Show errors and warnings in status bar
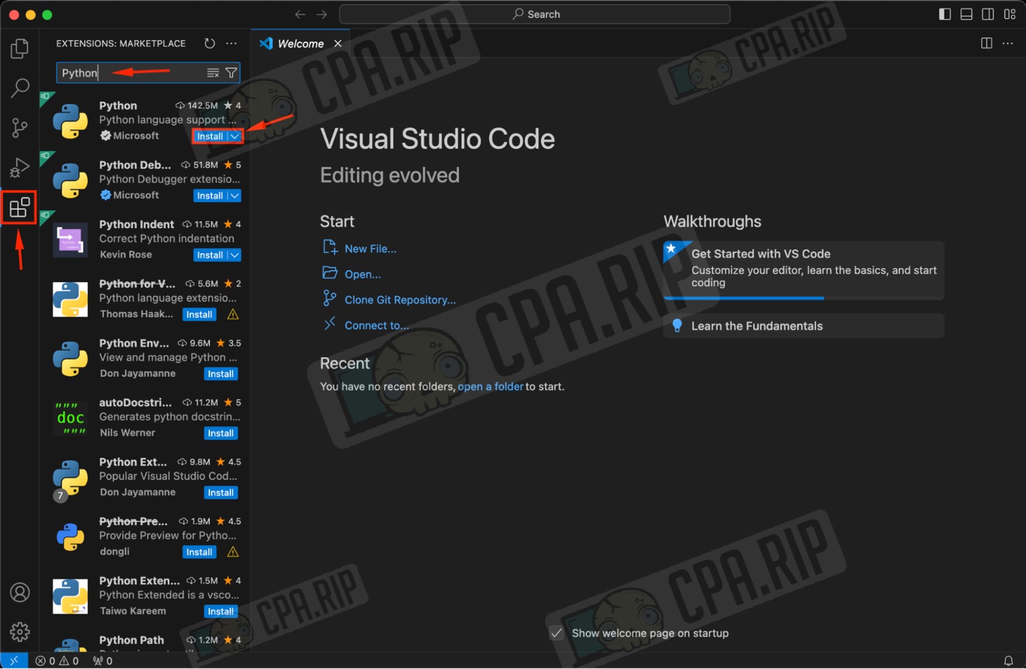Screen dimensions: 1026x669 (x=57, y=661)
